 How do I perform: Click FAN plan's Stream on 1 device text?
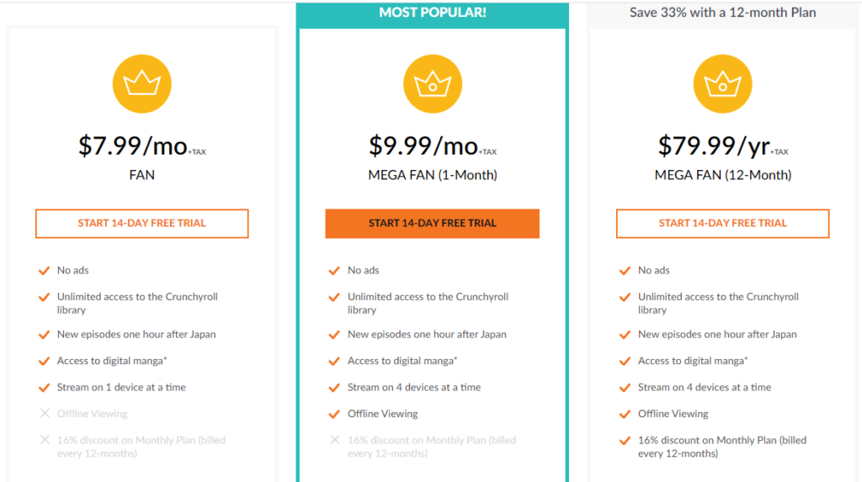pyautogui.click(x=121, y=388)
